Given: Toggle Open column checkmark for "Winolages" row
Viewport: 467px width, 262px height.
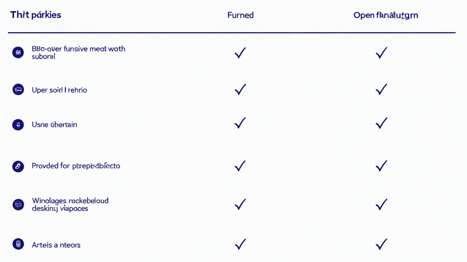Looking at the screenshot, I should tap(381, 205).
